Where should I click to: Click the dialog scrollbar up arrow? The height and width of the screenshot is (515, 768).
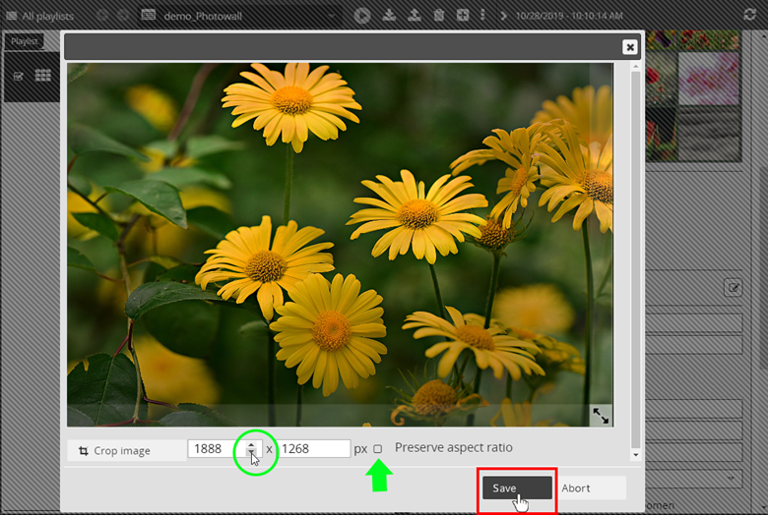(636, 67)
